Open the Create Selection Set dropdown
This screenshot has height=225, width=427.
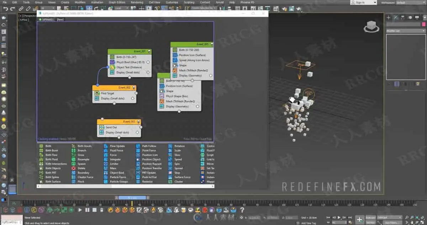(x=204, y=8)
